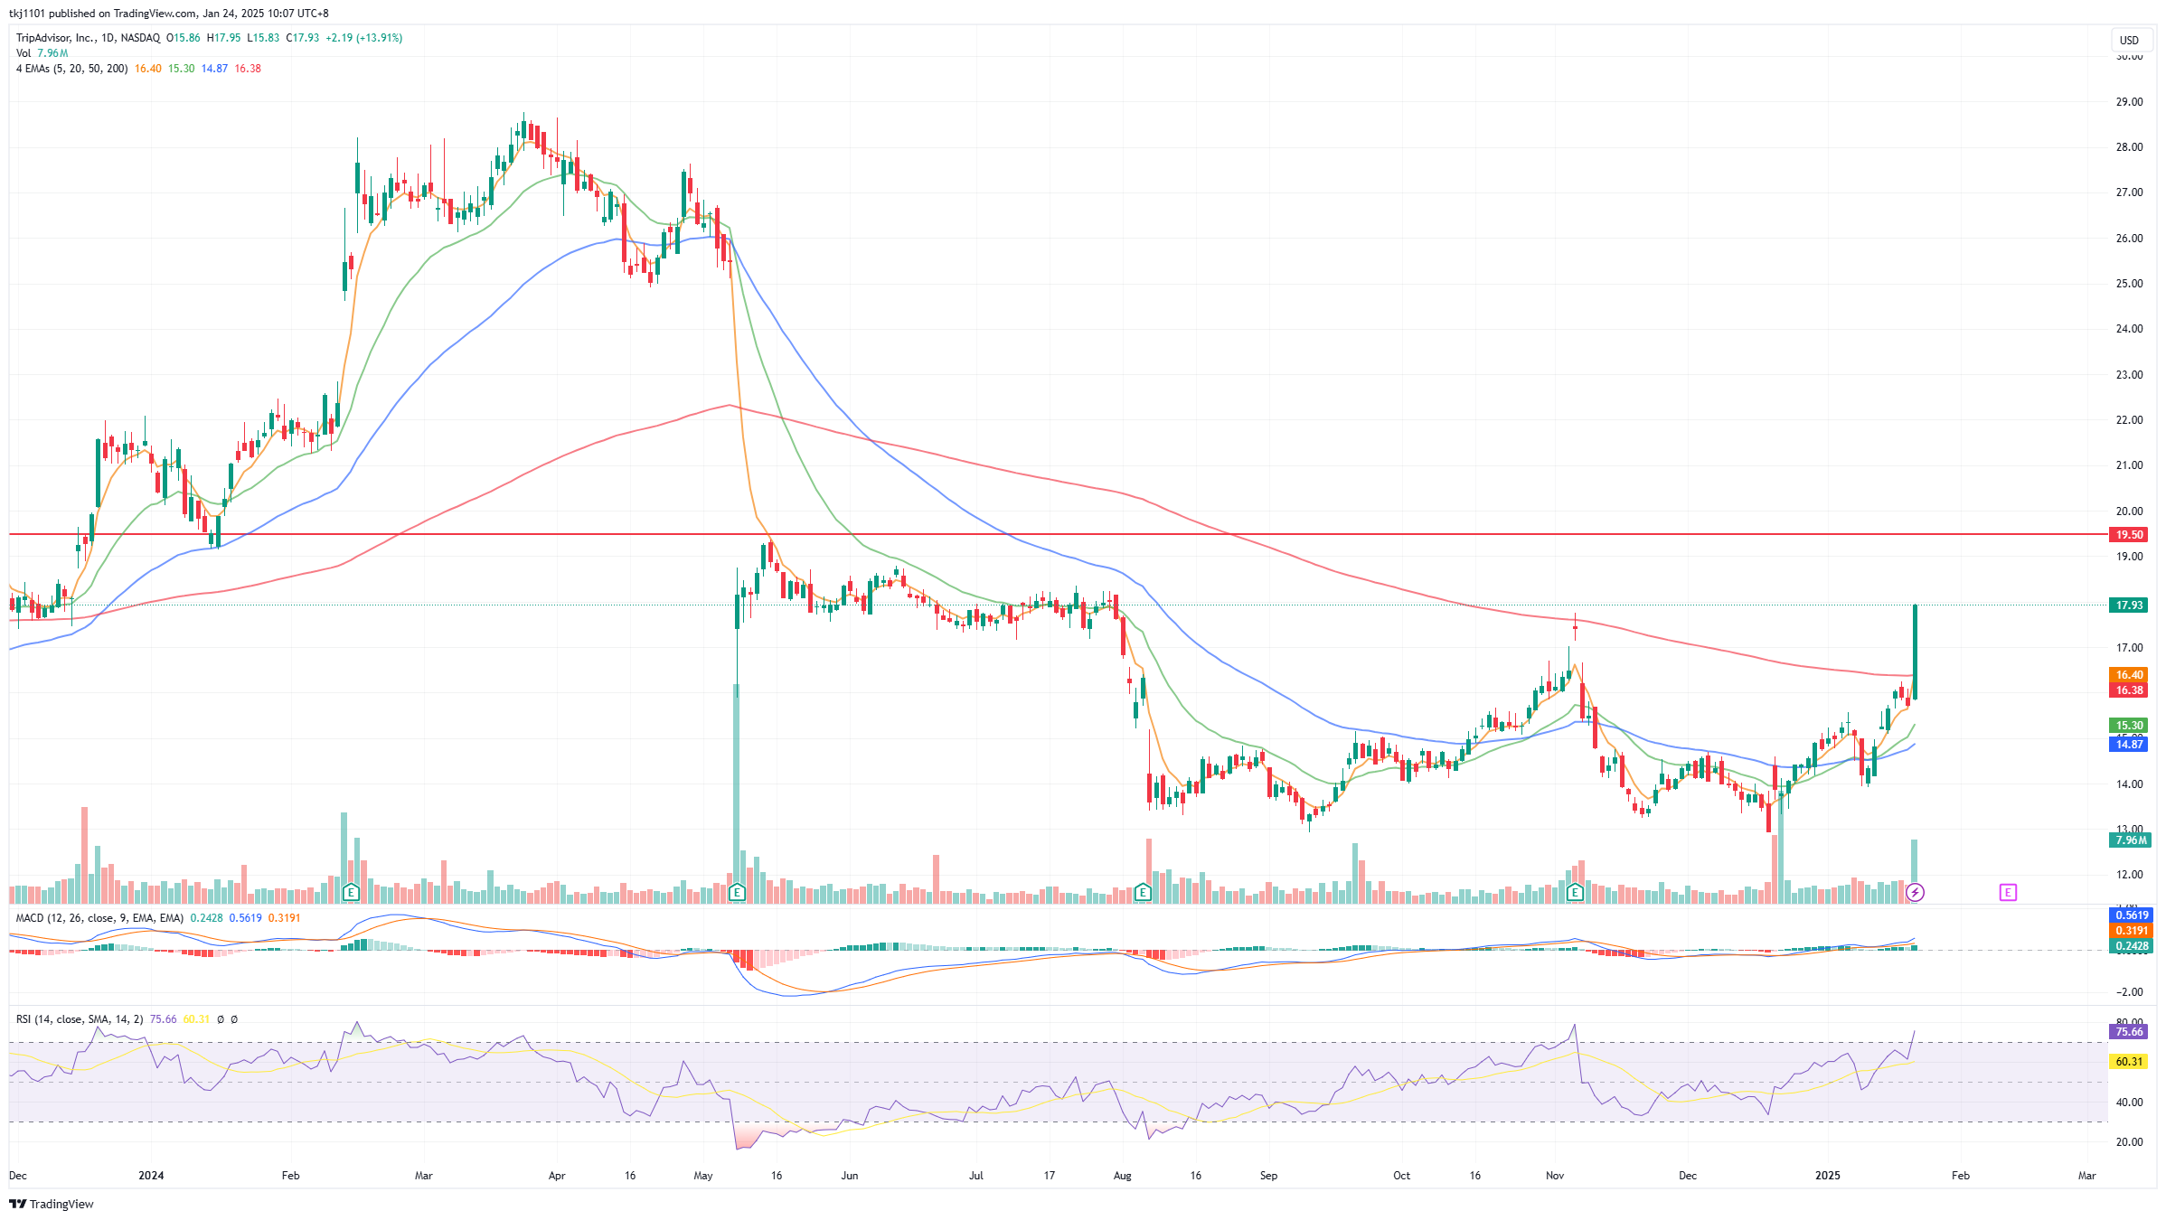Screen dimensions: 2166x1220
Task: Click the February 2024 earnings E marker
Action: coord(352,893)
